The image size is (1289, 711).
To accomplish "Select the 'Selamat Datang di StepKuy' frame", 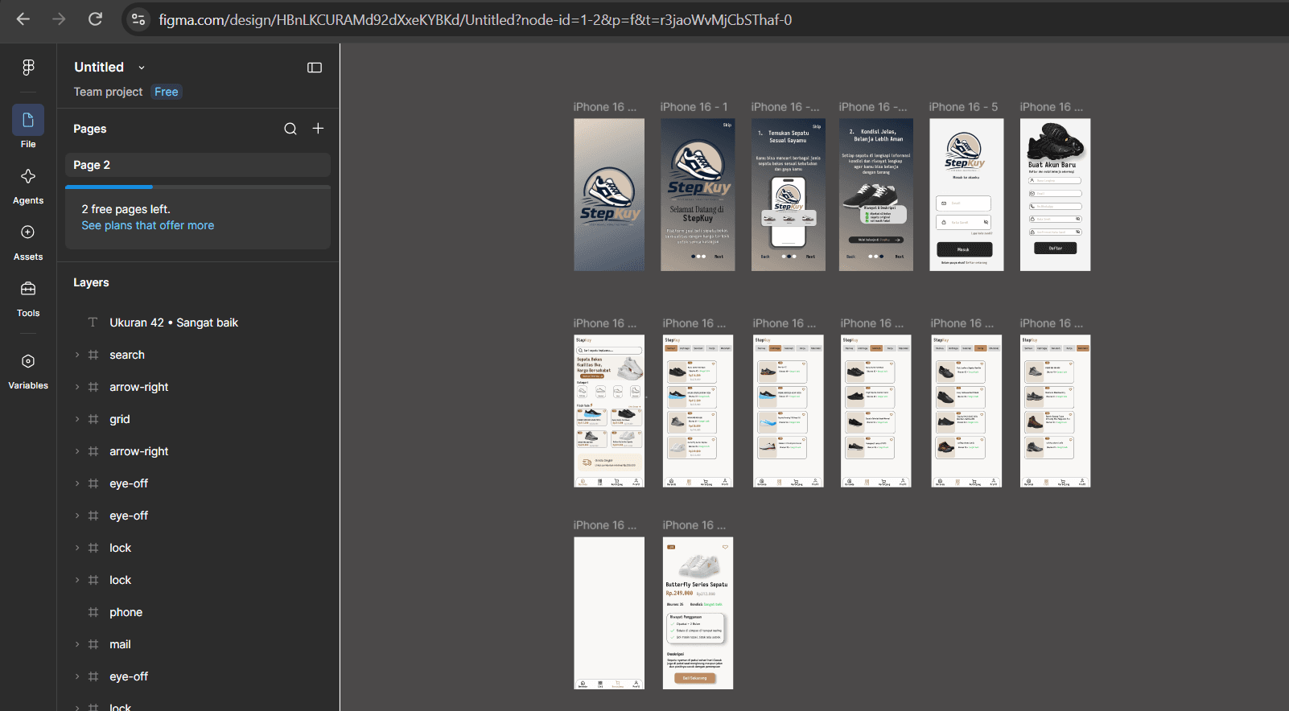I will (x=698, y=195).
